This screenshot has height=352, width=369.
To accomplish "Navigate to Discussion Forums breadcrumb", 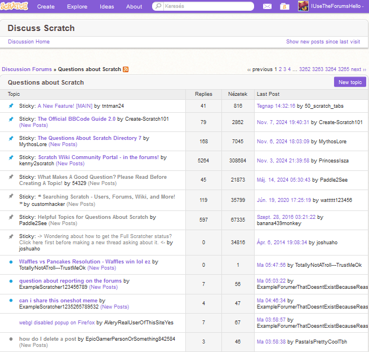I will click(26, 69).
